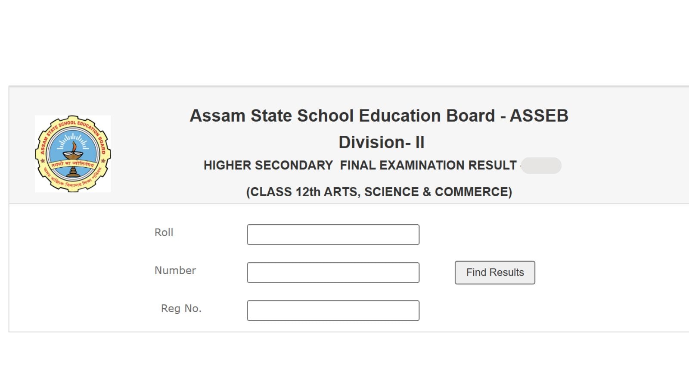Click the CLASS 12th ARTS, SCIENCE & COMMERCE text

379,192
